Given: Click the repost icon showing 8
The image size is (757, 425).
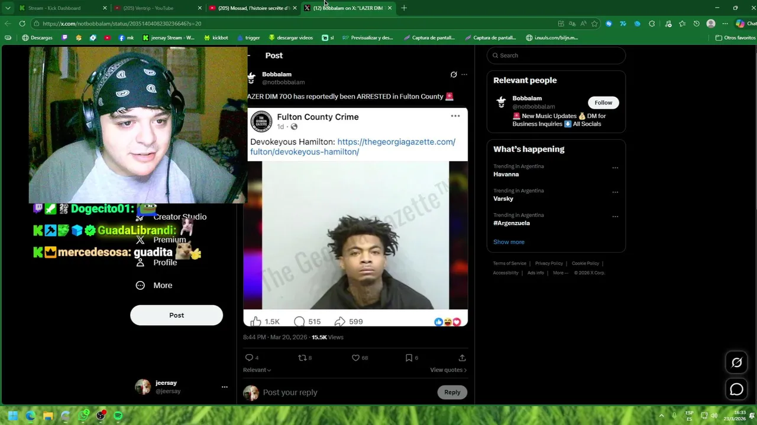Looking at the screenshot, I should click(x=302, y=358).
